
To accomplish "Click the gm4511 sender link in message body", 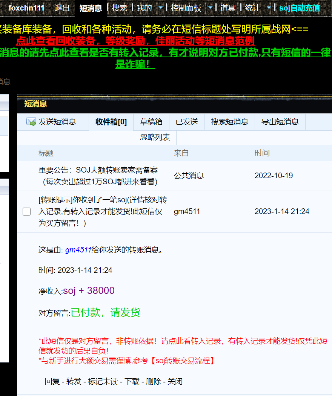I will [78, 250].
